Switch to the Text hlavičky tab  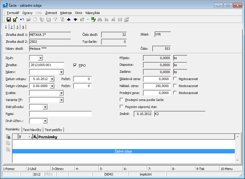tap(32, 130)
